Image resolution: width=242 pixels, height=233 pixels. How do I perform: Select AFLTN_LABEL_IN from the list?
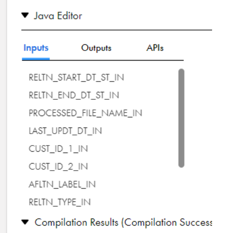62,185
